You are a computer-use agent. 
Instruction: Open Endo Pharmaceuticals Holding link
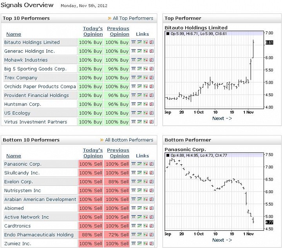click(39, 235)
